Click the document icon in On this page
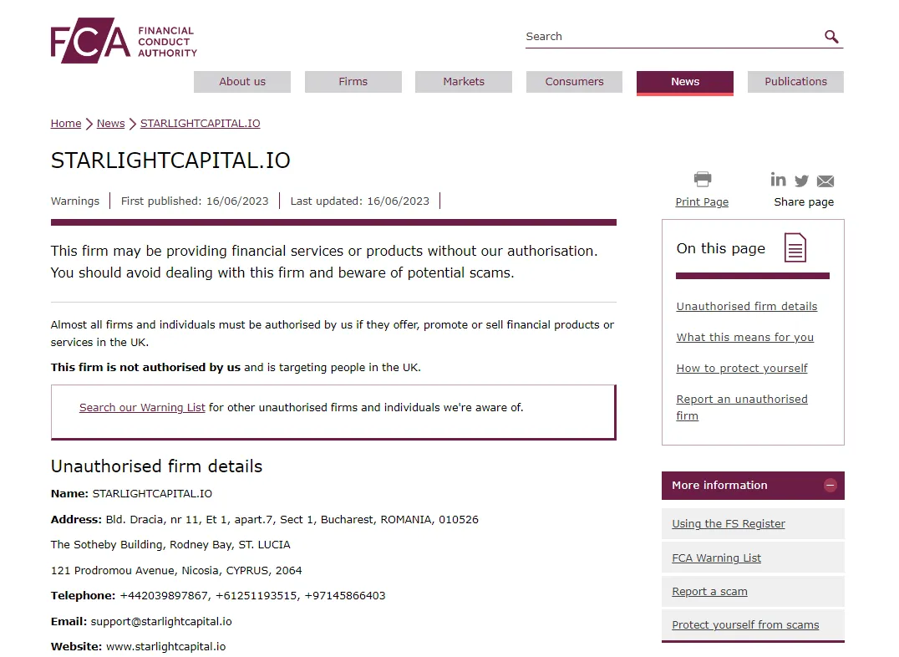899x657 pixels. (795, 247)
